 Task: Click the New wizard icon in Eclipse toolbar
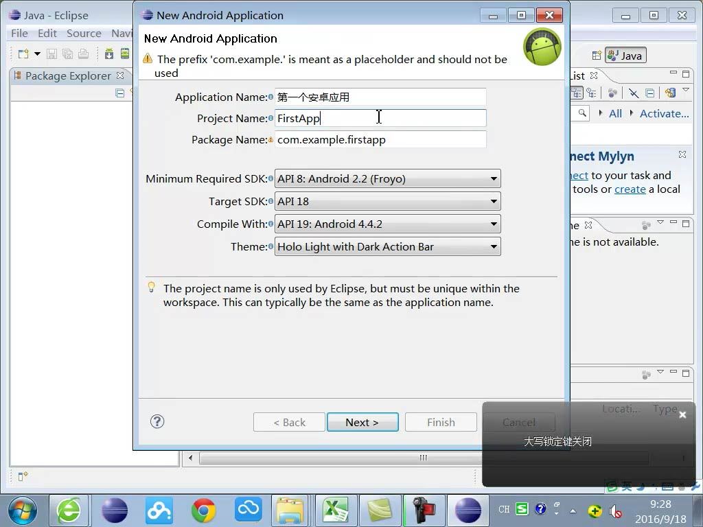coord(23,54)
